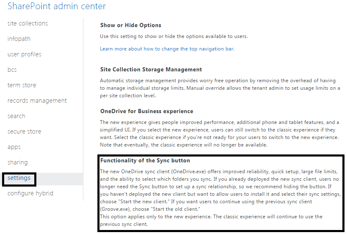Click the Functionality of the Sync button heading
347x235 pixels.
pyautogui.click(x=145, y=161)
